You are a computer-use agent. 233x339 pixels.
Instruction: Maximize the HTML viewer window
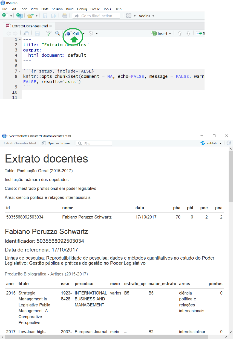(x=214, y=136)
